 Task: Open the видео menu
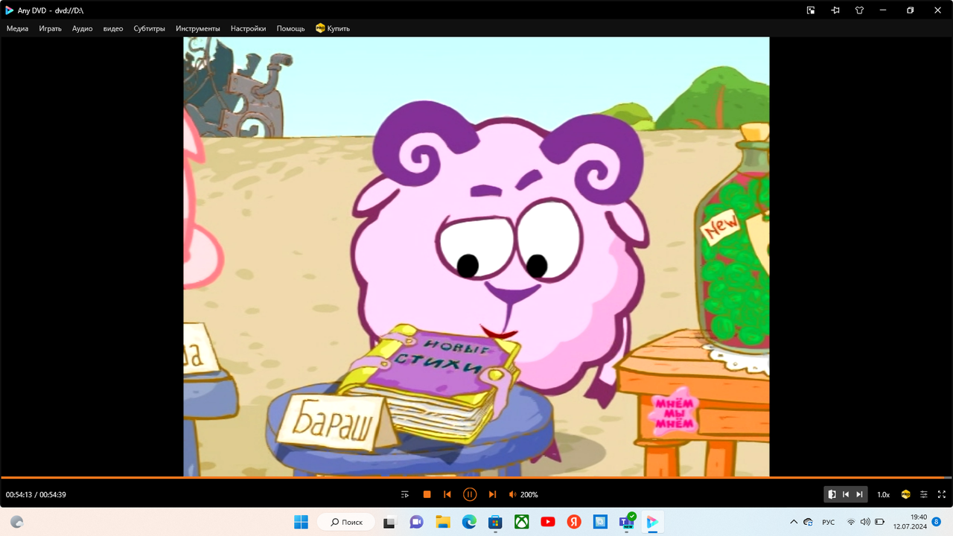point(113,28)
